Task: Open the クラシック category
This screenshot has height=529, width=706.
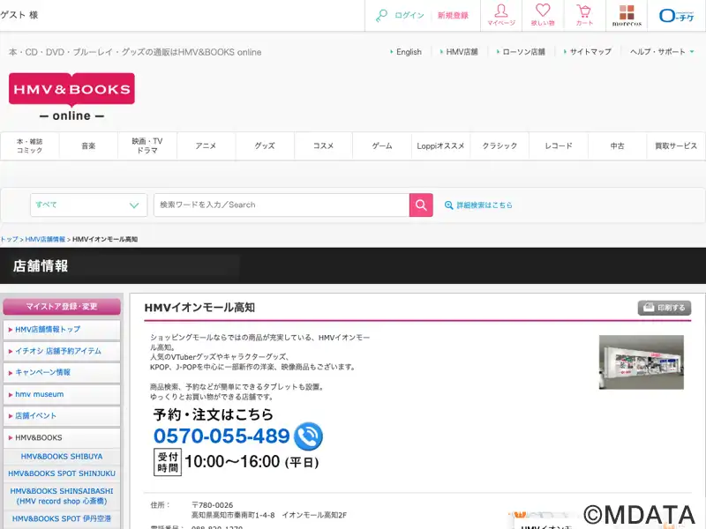Action: coord(499,145)
